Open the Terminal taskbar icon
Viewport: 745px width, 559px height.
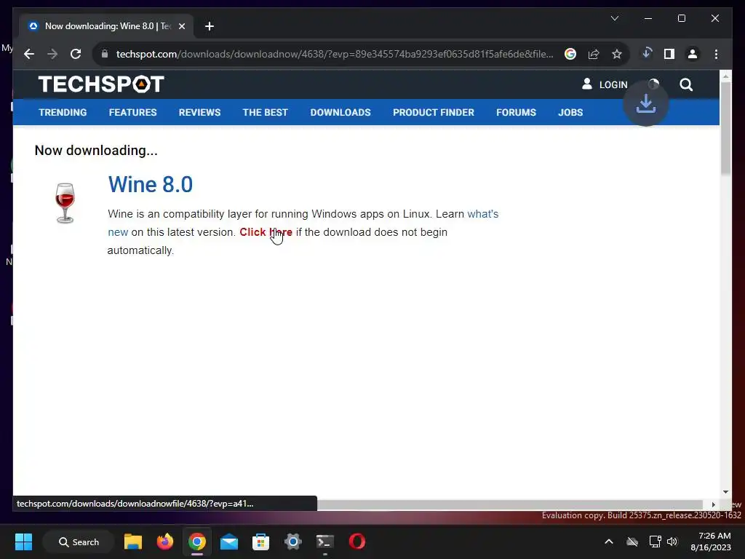point(325,542)
